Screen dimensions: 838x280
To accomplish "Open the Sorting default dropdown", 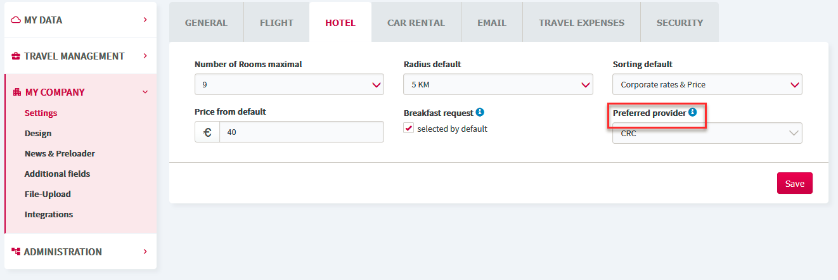I will click(707, 84).
